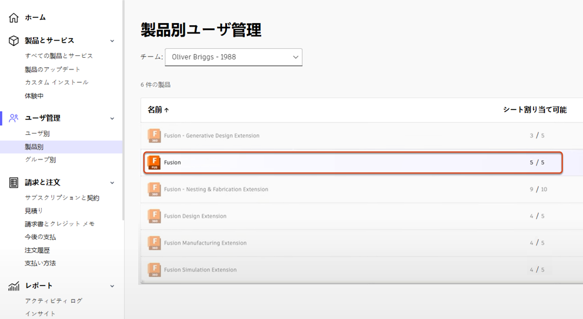This screenshot has height=319, width=583.
Task: Collapse the 製品とサービス section chevron
Action: coord(112,41)
